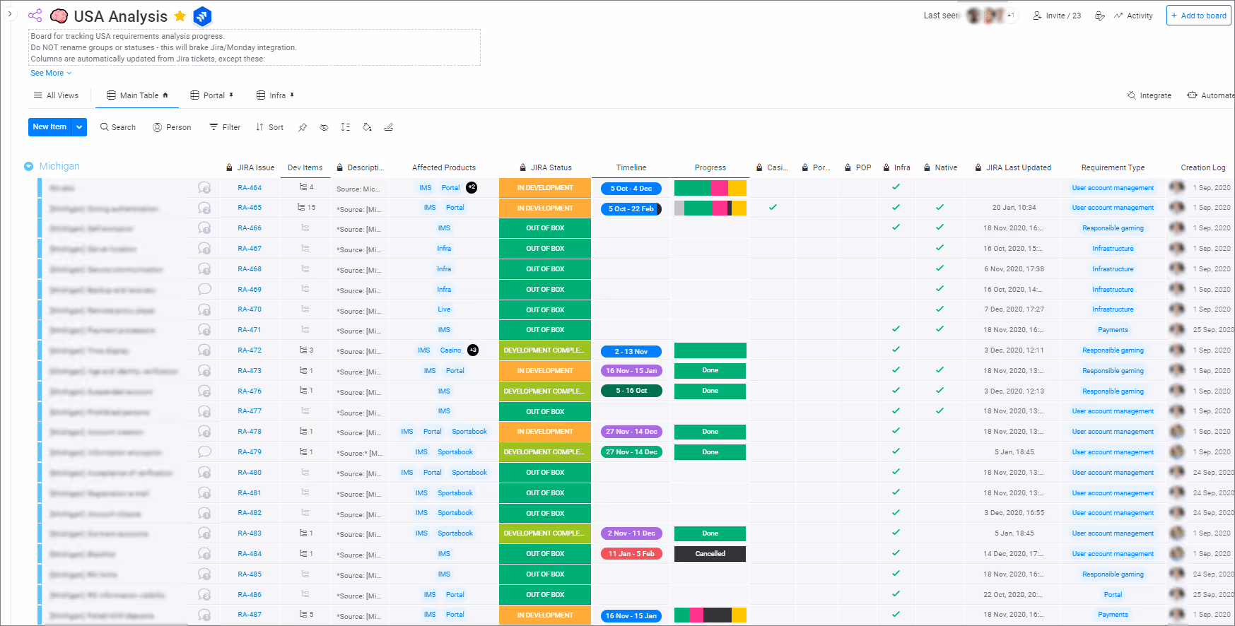
Task: Click the row height icon
Action: point(345,127)
